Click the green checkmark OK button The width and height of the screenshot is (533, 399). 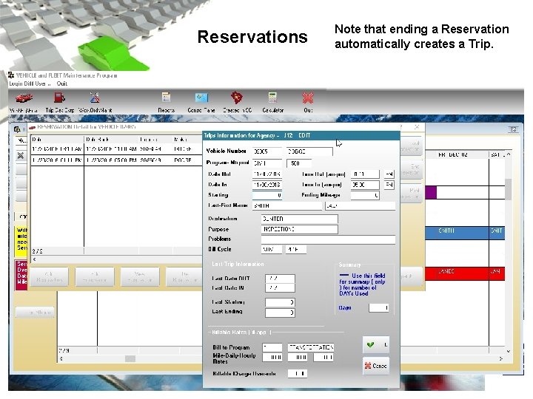(376, 345)
